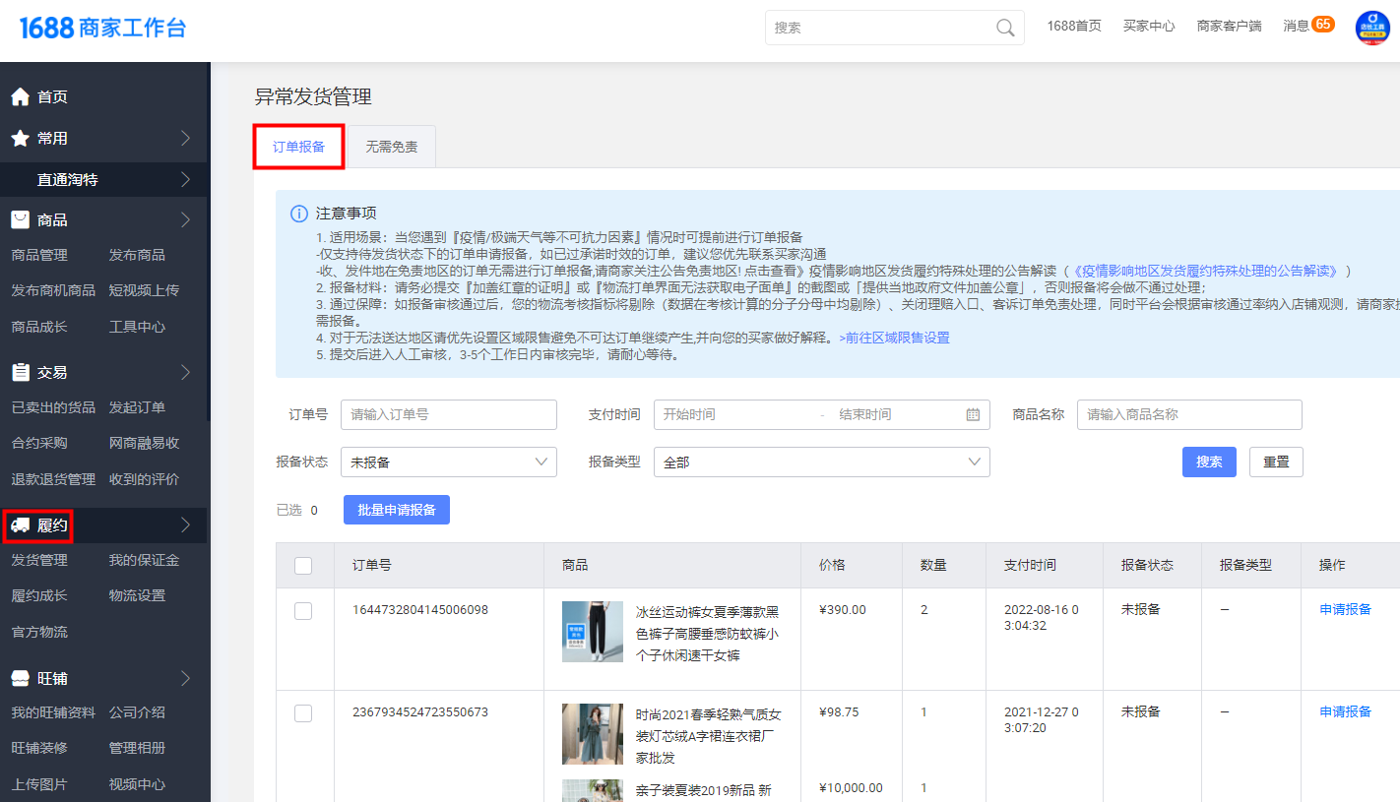Image resolution: width=1400 pixels, height=802 pixels.
Task: Open 短视频上传 in the sidebar
Action: (x=144, y=290)
